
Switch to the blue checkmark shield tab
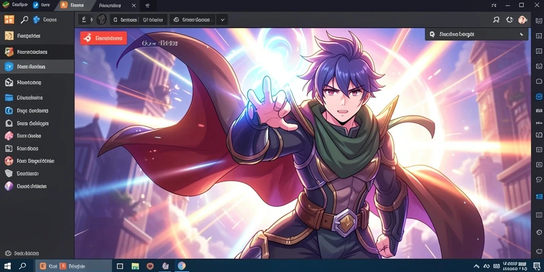point(41,5)
